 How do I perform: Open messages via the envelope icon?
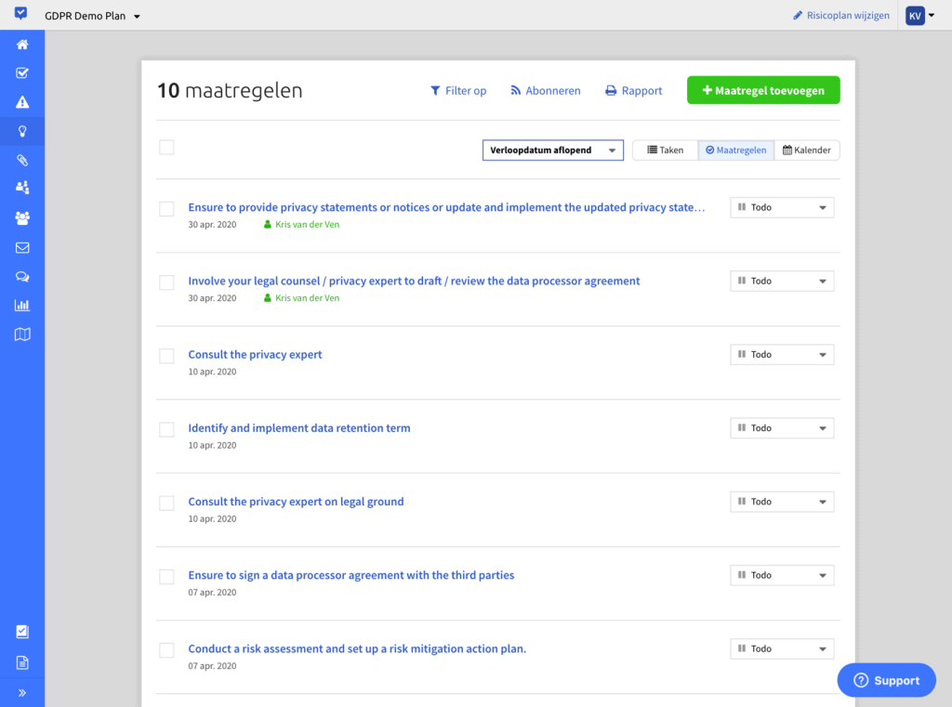pos(22,246)
